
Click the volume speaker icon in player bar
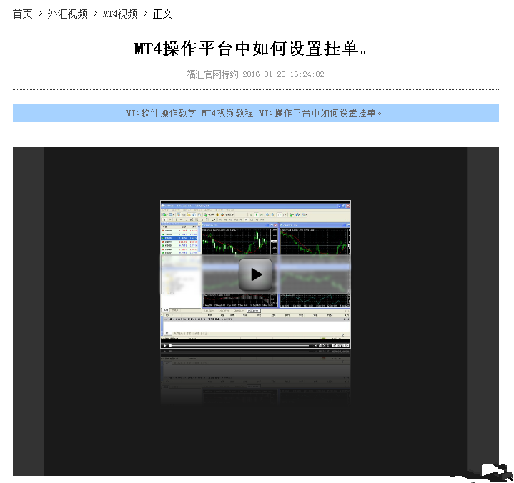pos(317,345)
